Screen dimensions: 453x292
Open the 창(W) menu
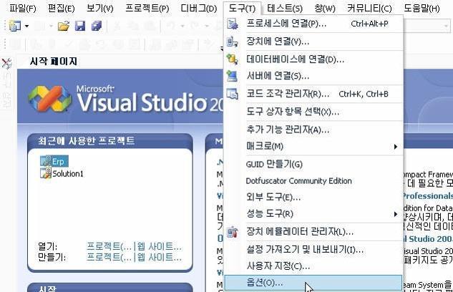(325, 8)
